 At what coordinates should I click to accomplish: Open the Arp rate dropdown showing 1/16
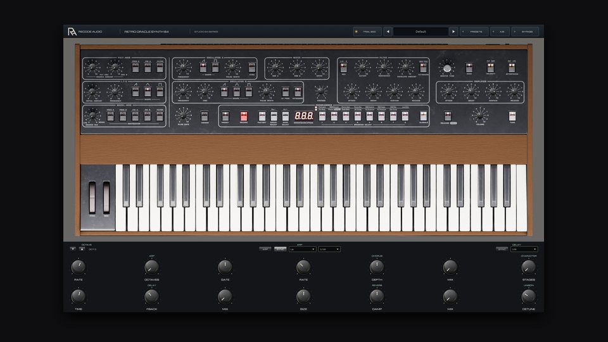(x=329, y=250)
